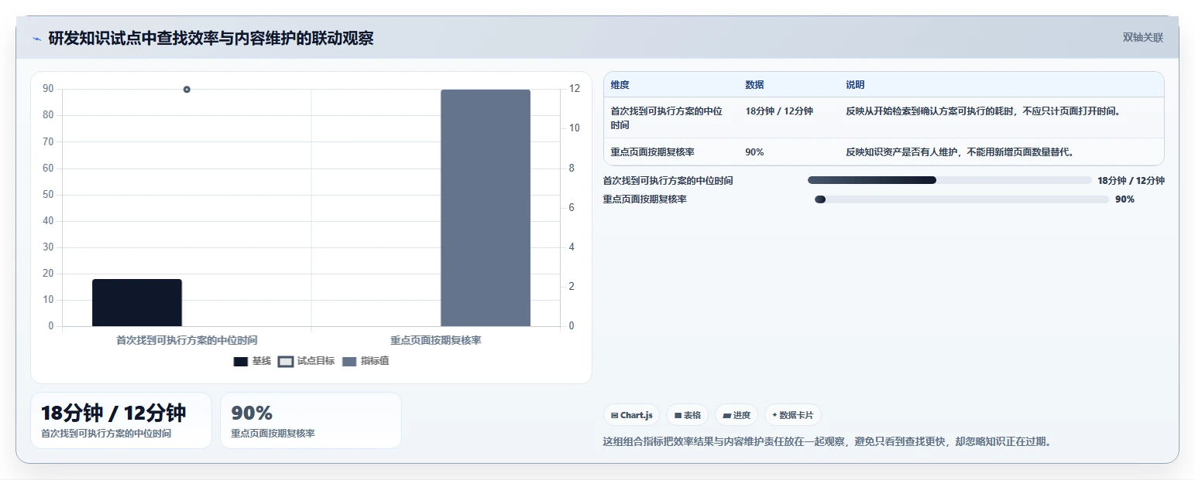Toggle the 基线 legend entry

pyautogui.click(x=252, y=361)
